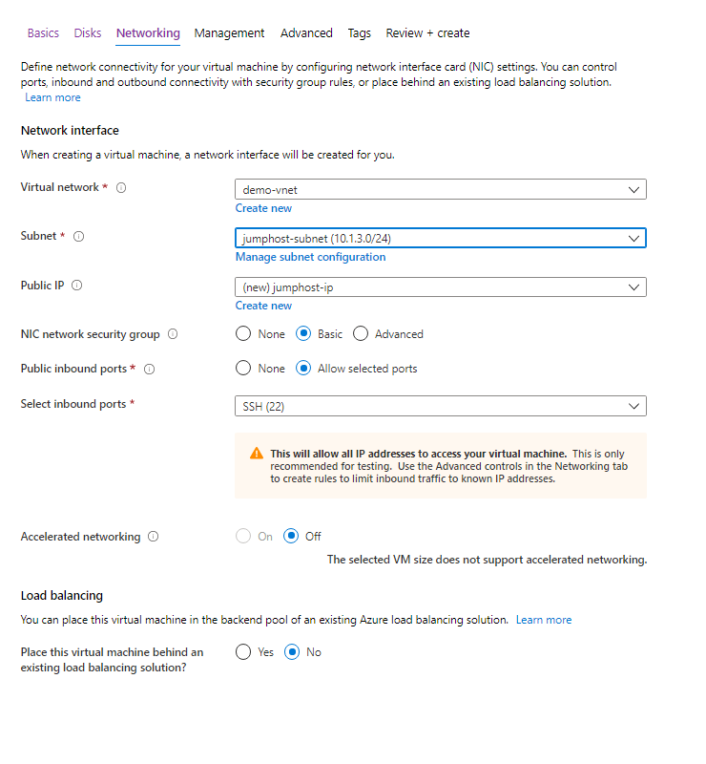Click the NIC network security group info icon

click(x=173, y=334)
